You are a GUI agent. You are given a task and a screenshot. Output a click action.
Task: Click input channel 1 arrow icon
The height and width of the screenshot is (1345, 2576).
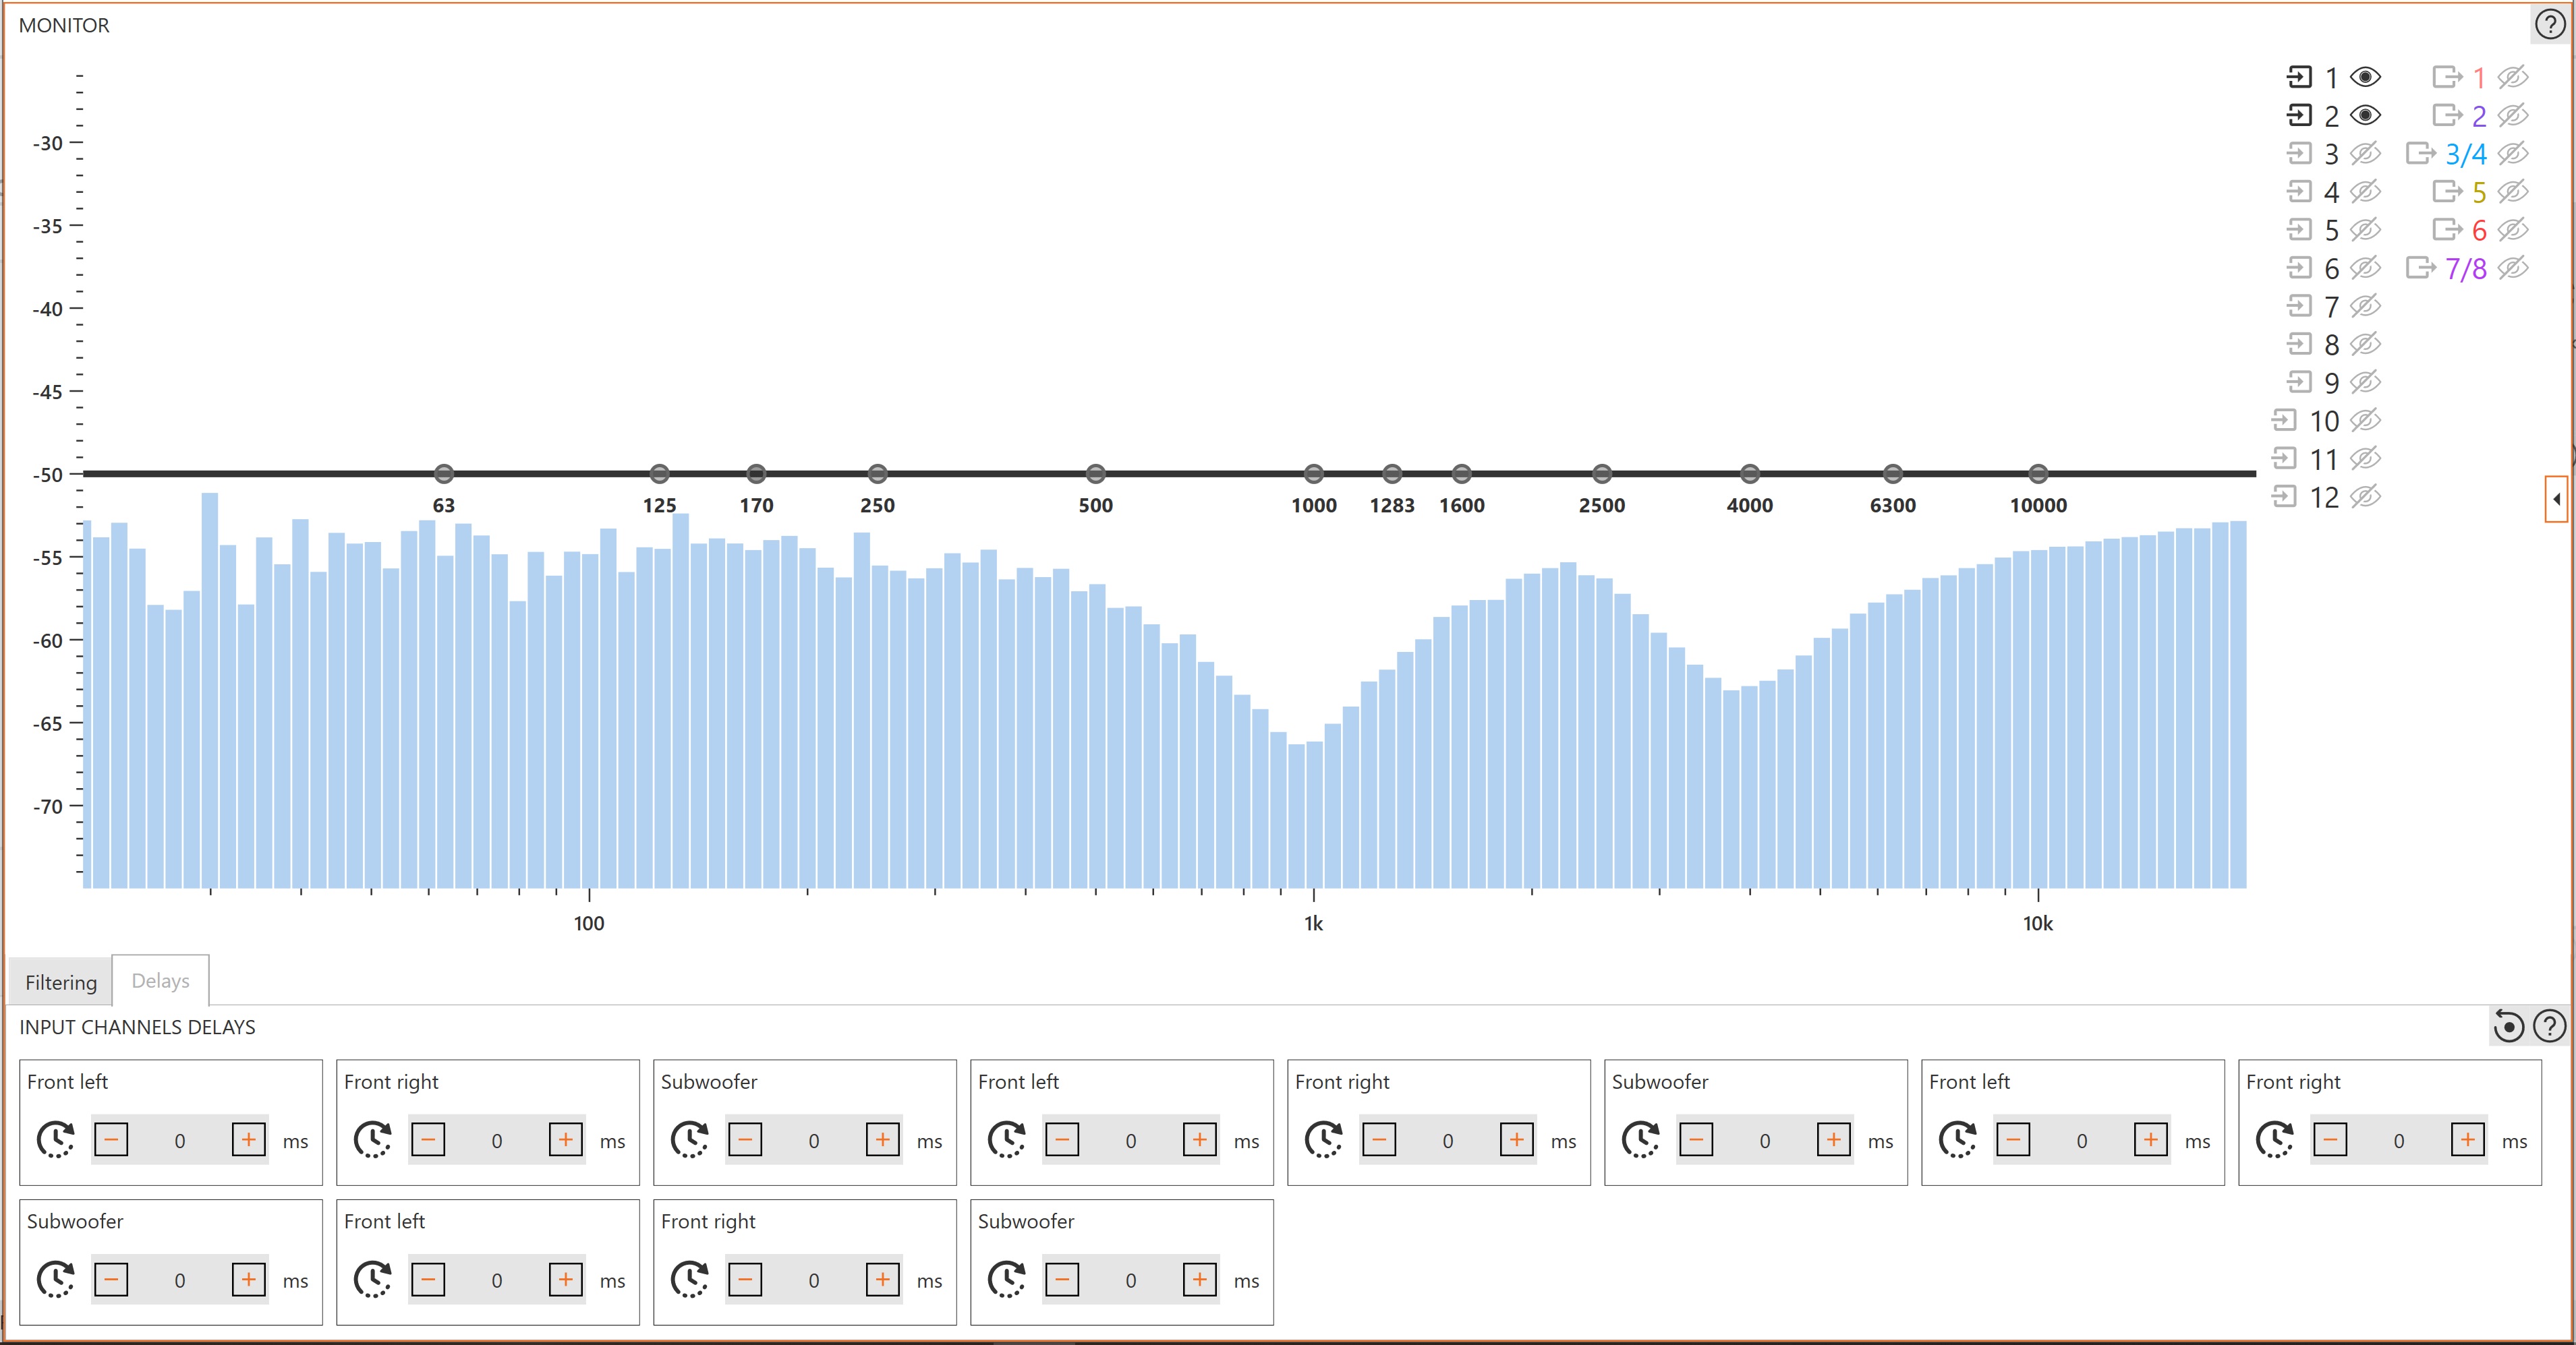point(2299,77)
